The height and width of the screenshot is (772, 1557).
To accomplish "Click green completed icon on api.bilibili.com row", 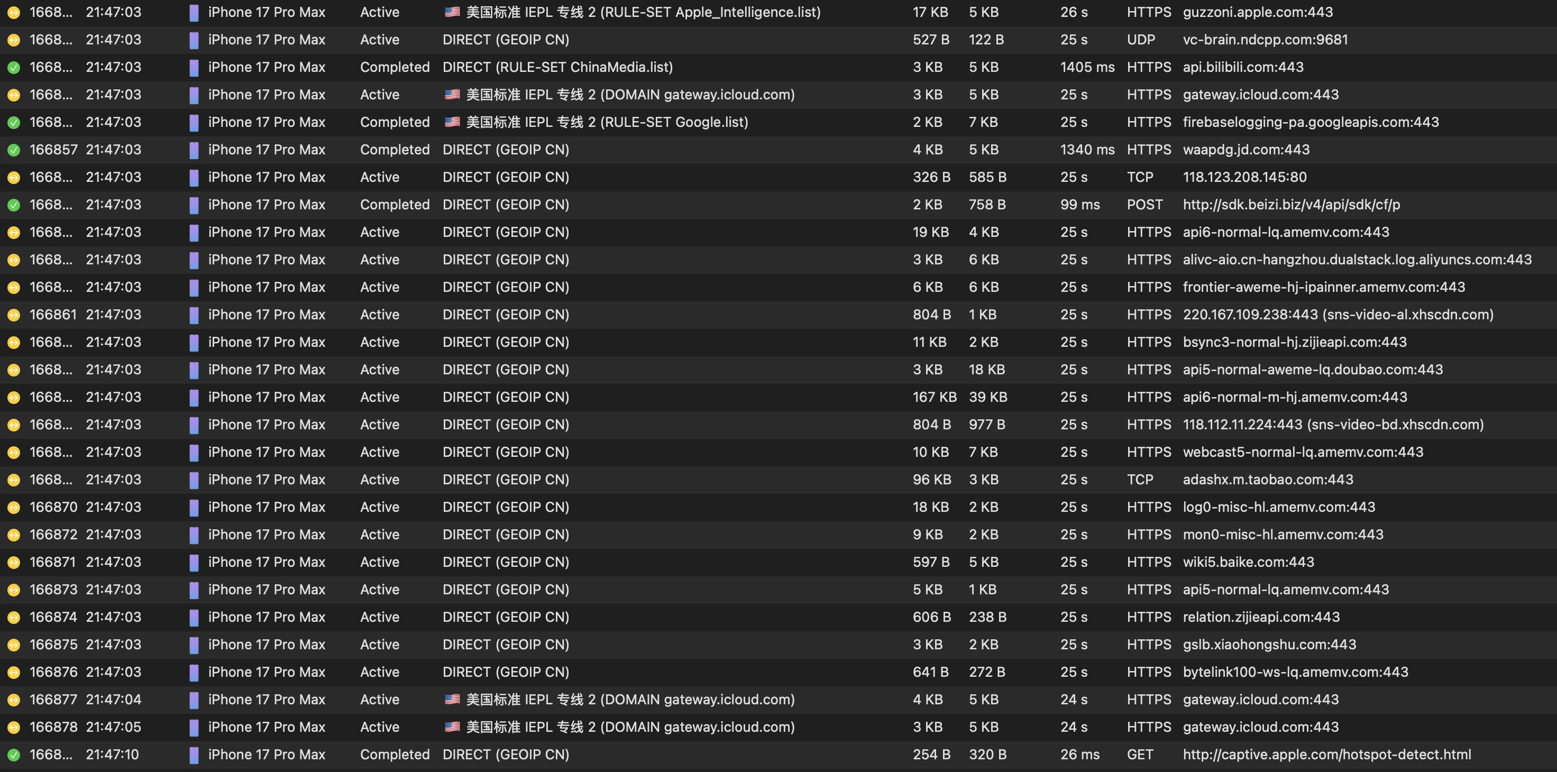I will tap(13, 68).
